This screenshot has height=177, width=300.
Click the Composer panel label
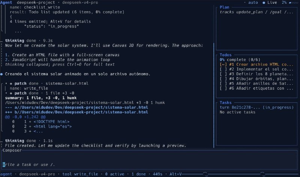[x=12, y=150]
